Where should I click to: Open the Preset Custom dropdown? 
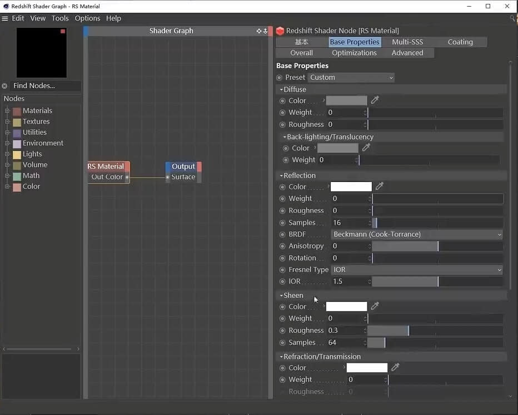tap(351, 78)
